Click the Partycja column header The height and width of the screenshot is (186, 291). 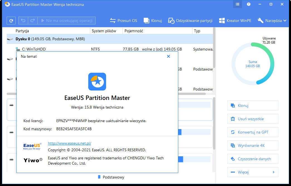coord(22,31)
